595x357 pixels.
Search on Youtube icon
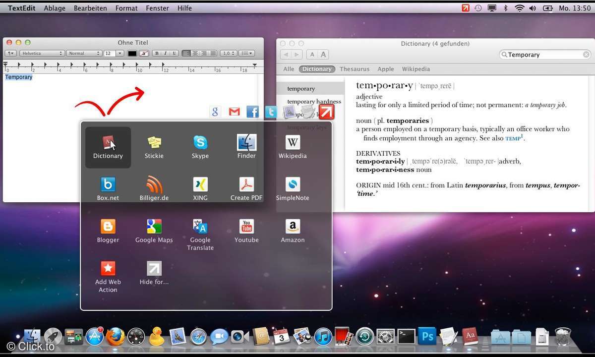(246, 227)
